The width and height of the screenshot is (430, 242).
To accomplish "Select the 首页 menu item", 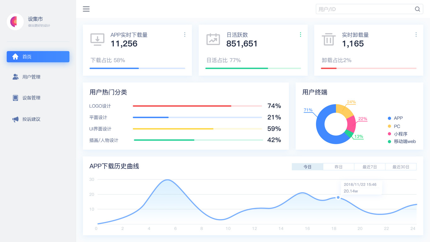I will tap(38, 57).
